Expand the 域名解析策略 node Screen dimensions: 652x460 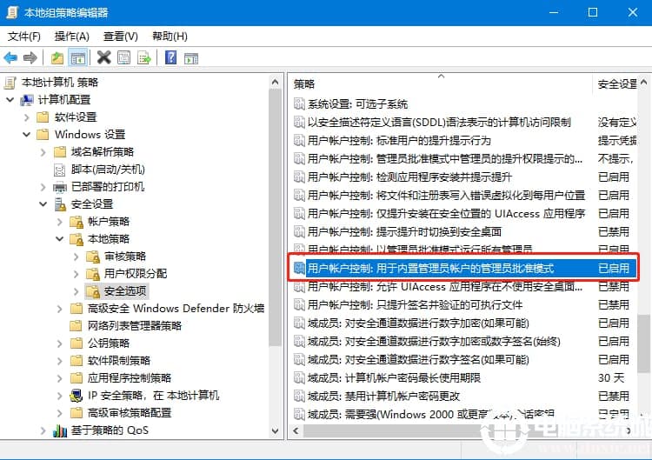[43, 152]
